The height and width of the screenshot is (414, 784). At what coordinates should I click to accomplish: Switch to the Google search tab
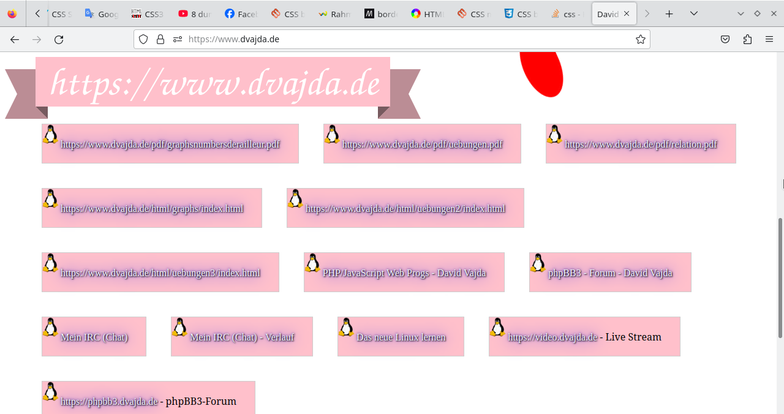pos(100,13)
